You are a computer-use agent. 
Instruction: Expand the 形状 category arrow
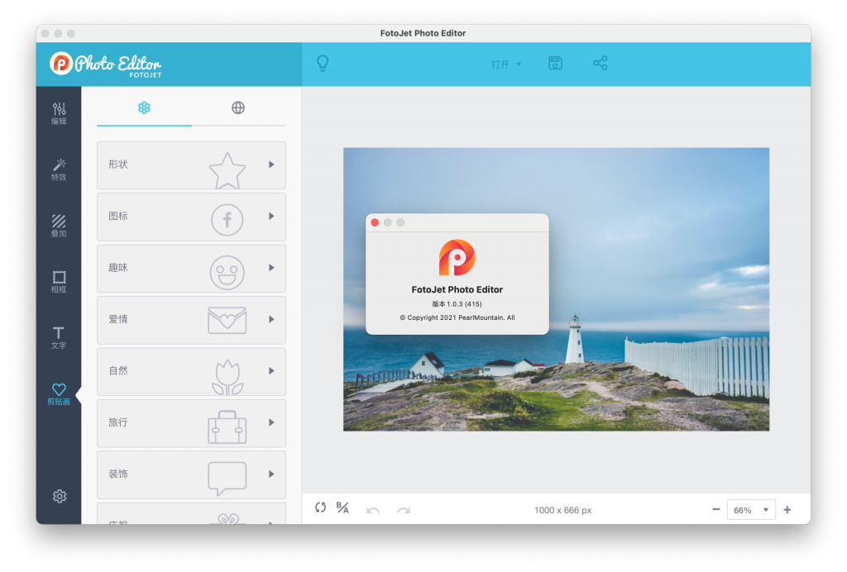point(271,164)
